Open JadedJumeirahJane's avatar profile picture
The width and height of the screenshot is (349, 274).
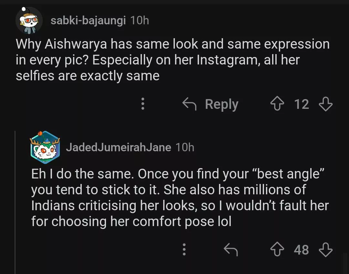point(45,147)
